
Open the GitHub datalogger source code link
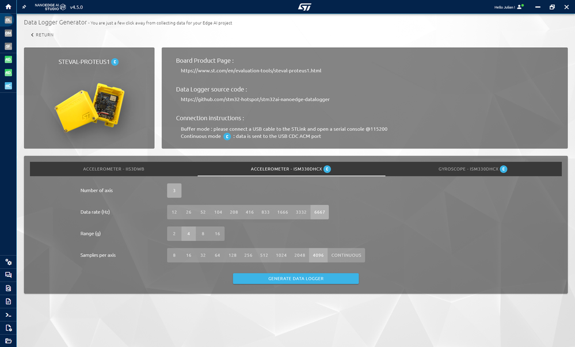[255, 99]
